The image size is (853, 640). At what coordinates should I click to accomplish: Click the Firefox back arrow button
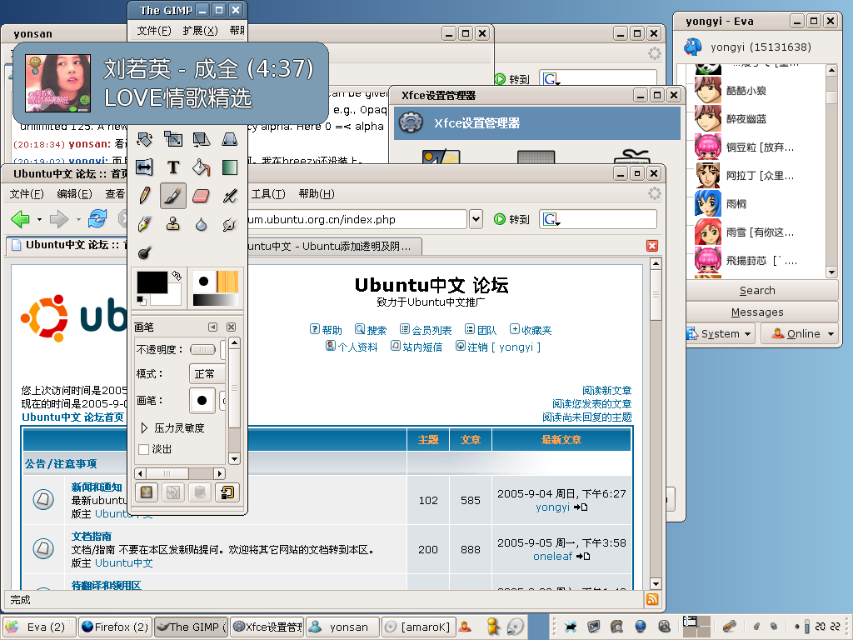pos(21,219)
